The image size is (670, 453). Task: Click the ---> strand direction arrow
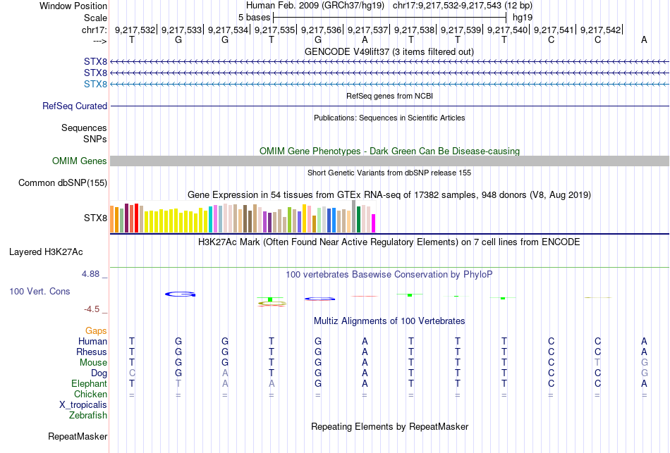(x=100, y=41)
